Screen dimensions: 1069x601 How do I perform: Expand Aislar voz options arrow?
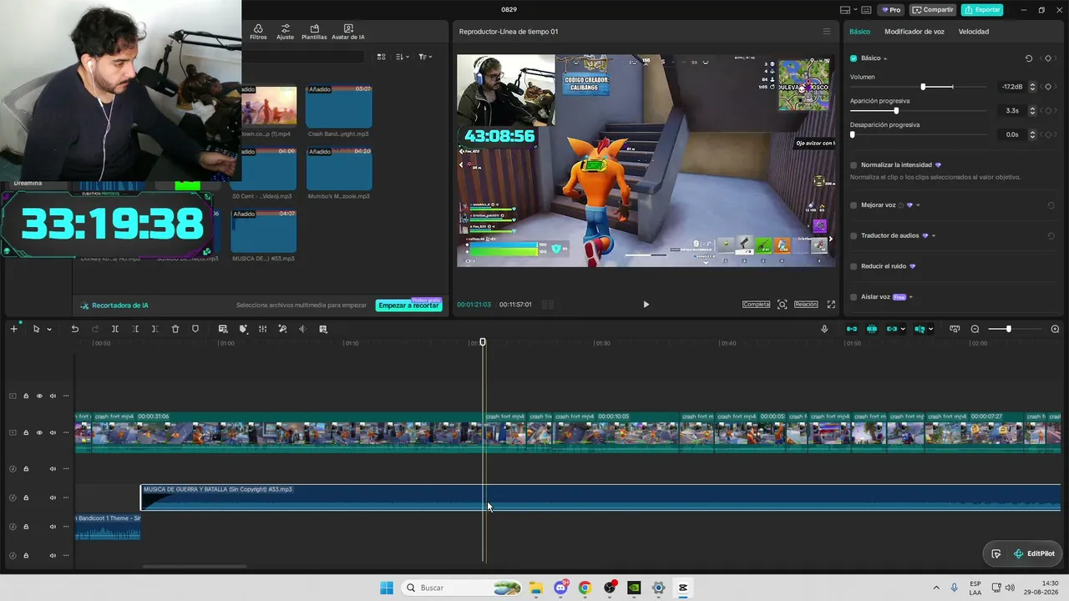tap(910, 297)
